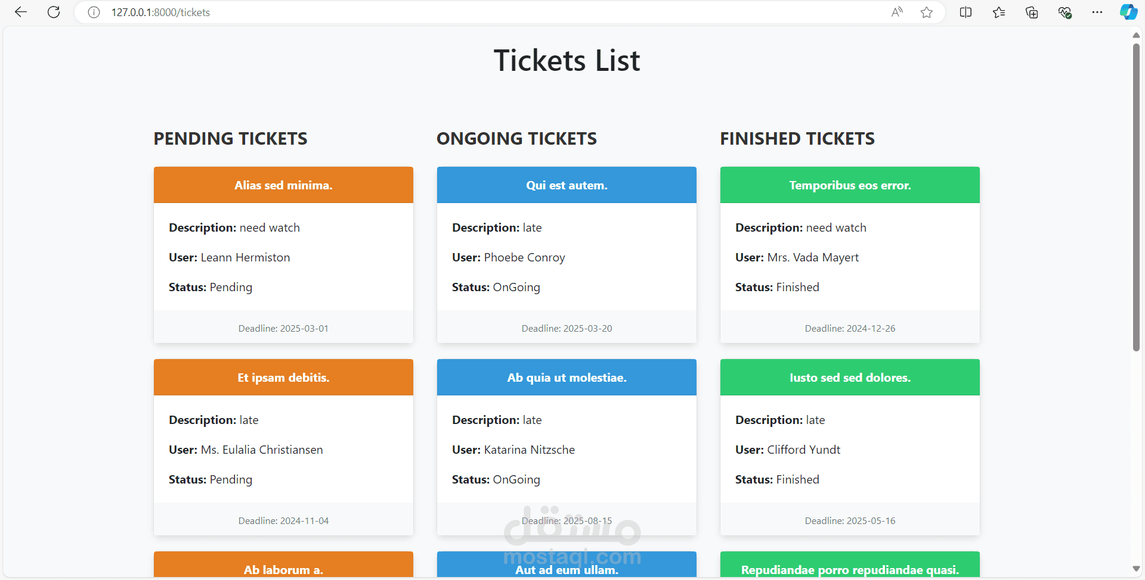Open the Copilot sidebar icon
Screen dimensions: 1145x580
(1128, 12)
